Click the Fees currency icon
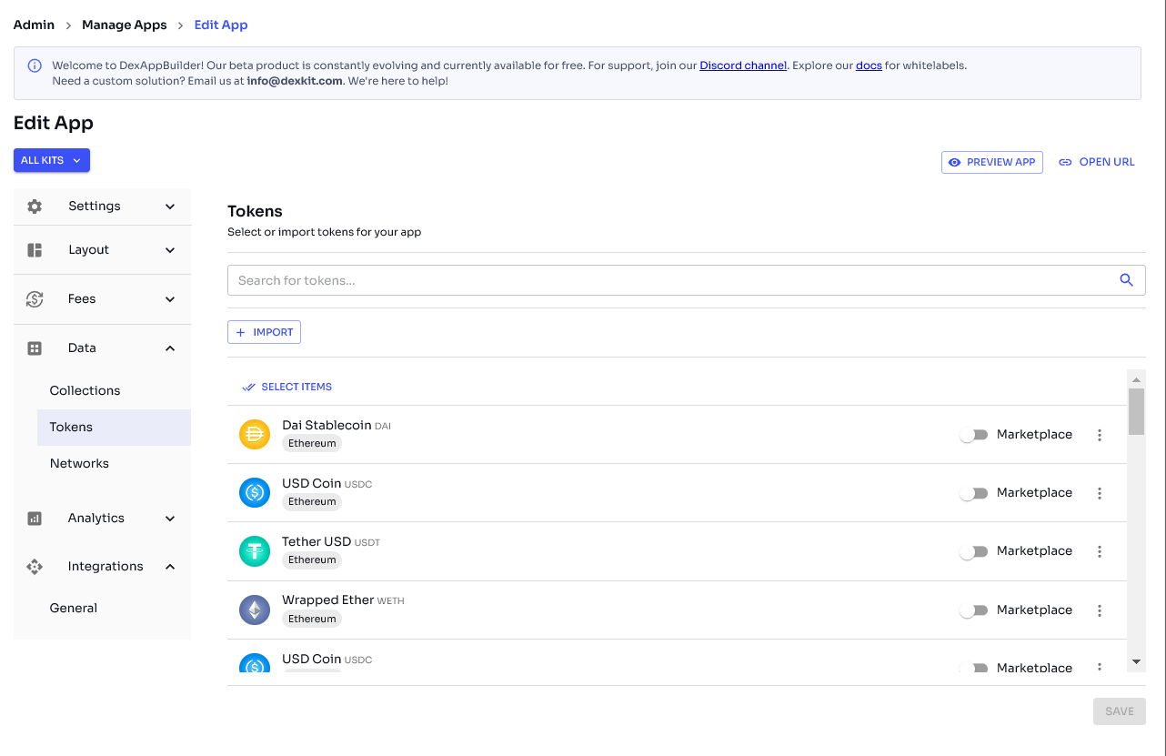 click(x=35, y=299)
